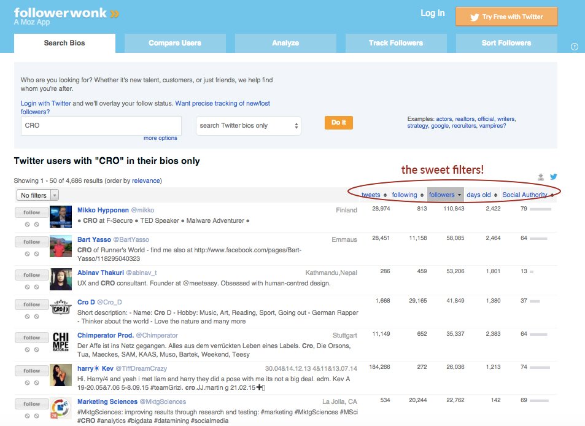The height and width of the screenshot is (426, 585).
Task: Open Mikko Hypponen's profile picture
Action: click(61, 216)
